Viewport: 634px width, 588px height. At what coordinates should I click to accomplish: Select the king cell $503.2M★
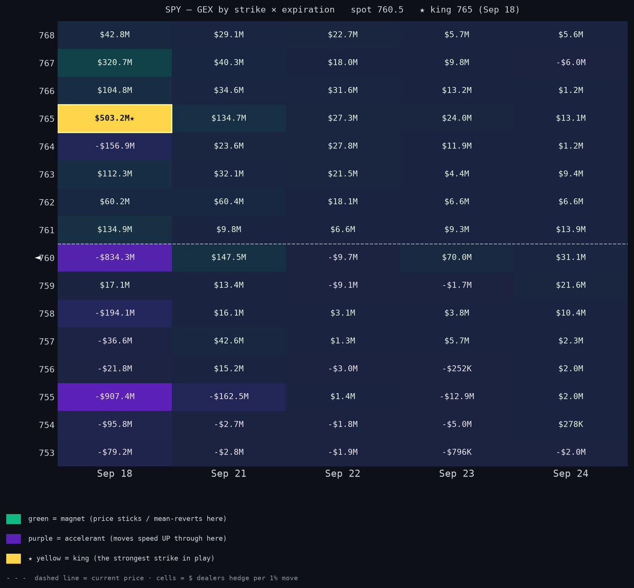coord(115,118)
